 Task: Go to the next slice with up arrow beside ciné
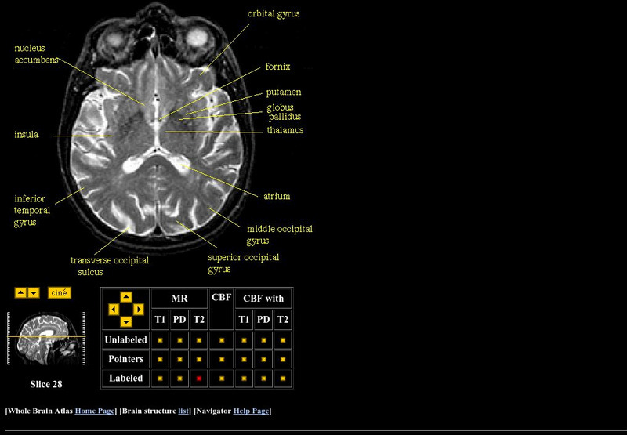point(20,292)
